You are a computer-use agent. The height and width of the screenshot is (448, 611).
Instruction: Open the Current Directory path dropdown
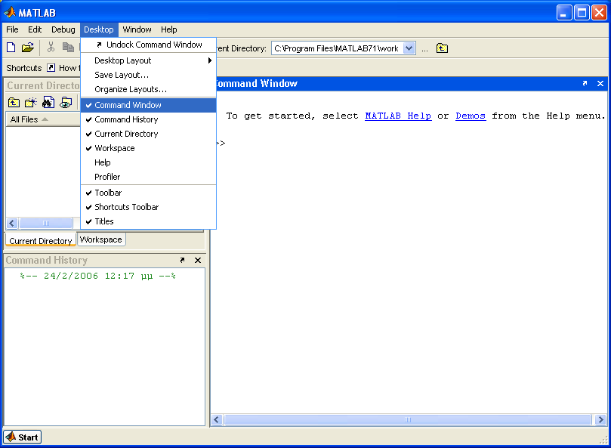tap(409, 48)
